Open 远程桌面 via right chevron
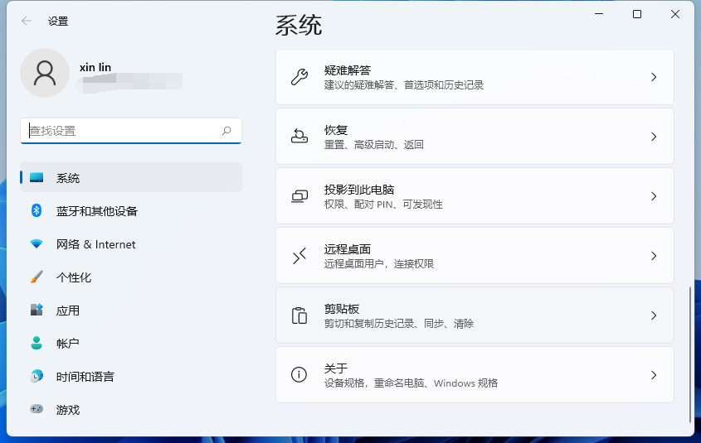 [x=654, y=256]
